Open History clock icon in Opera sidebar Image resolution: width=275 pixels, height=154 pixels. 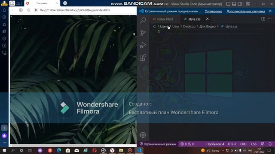(4, 17)
